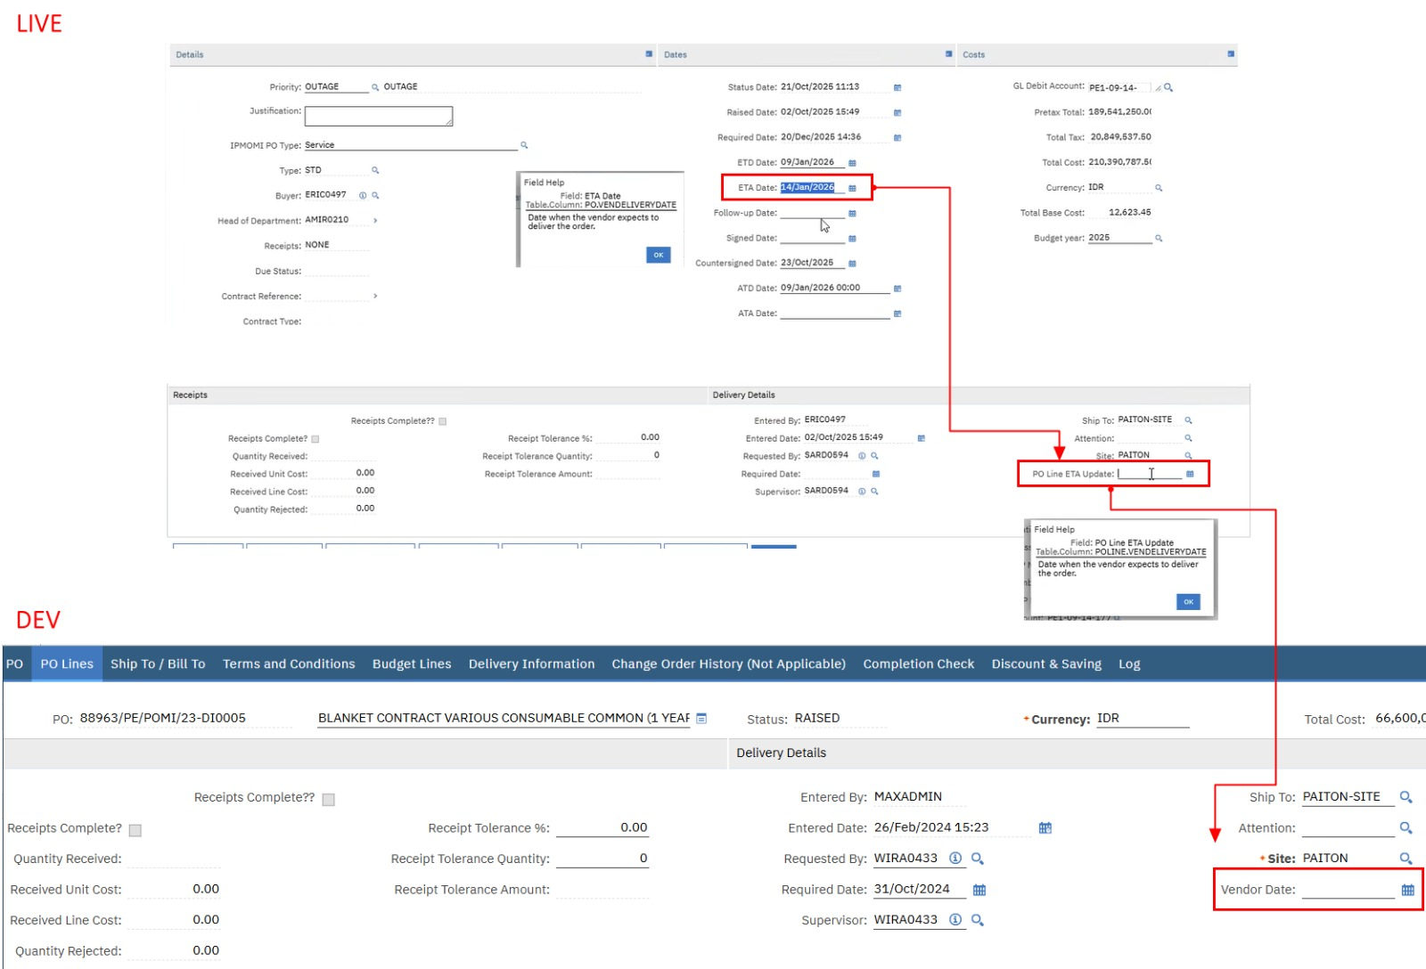
Task: Click OK in PO Line ETA Update help
Action: tap(1188, 602)
